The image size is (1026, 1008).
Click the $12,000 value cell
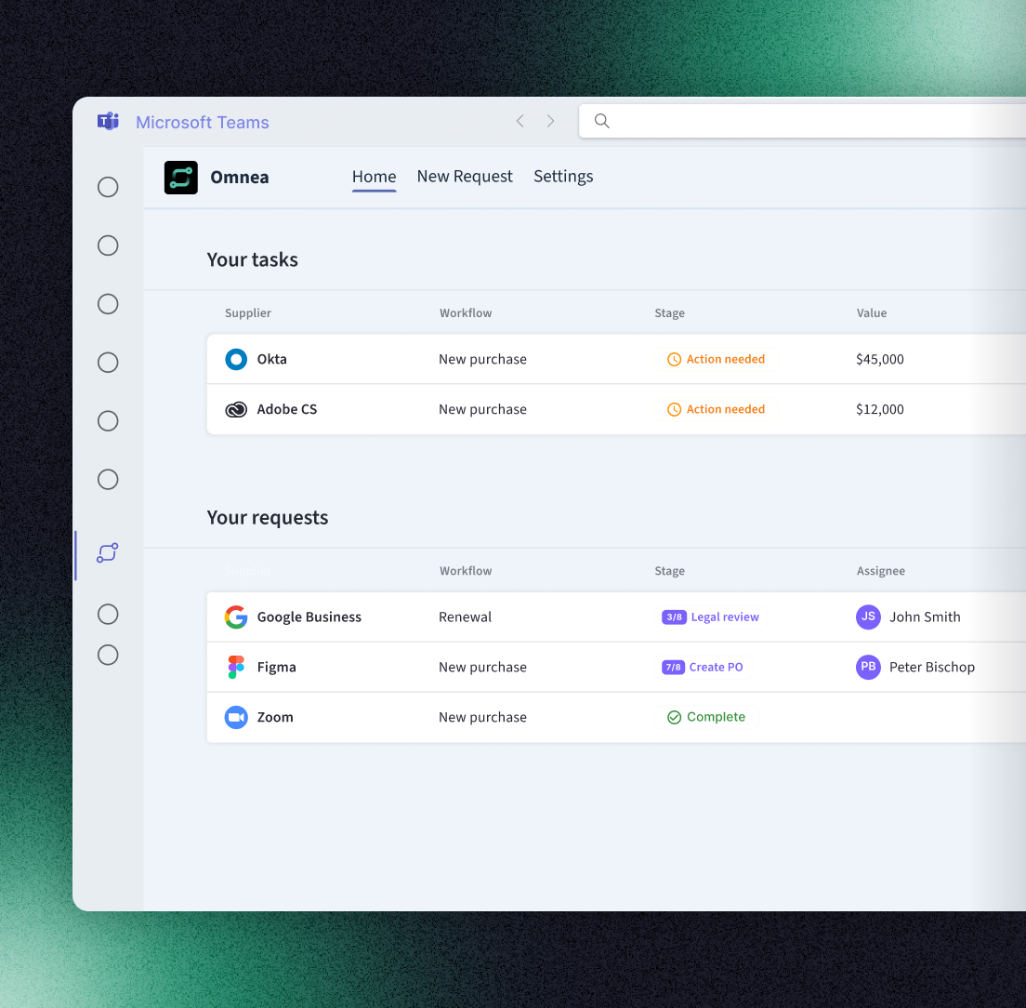point(880,410)
